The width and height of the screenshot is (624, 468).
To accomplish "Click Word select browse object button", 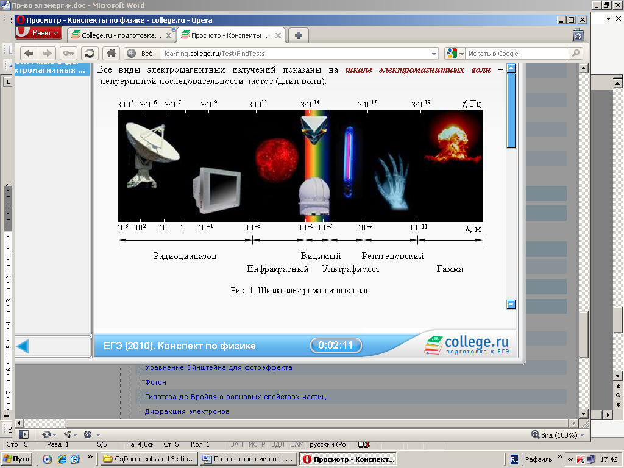I will [618, 395].
